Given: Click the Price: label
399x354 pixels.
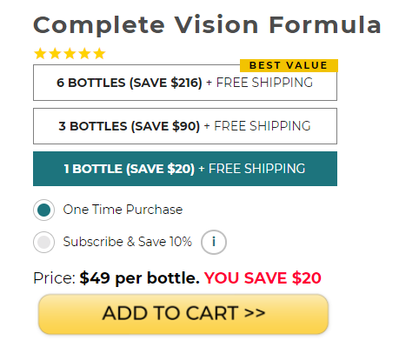Looking at the screenshot, I should (55, 278).
